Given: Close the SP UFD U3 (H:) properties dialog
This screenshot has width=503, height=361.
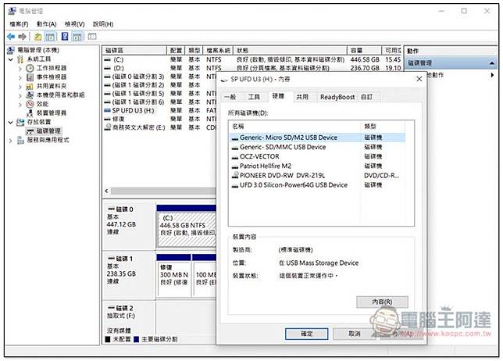Looking at the screenshot, I should pos(419,79).
